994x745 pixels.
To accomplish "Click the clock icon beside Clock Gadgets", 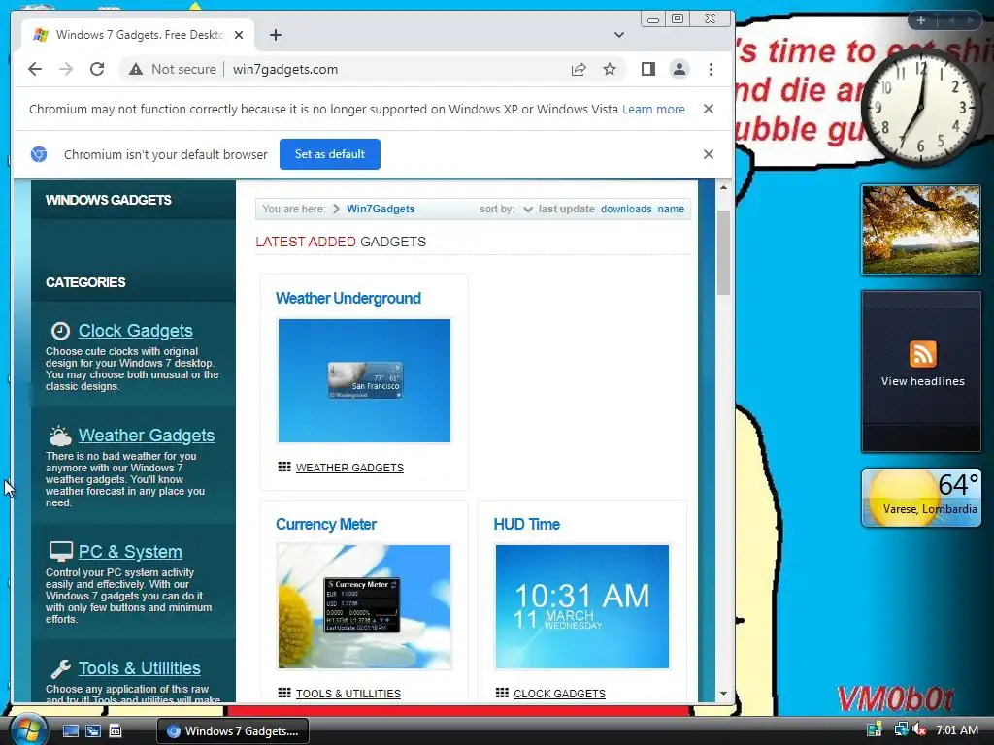I will click(60, 331).
